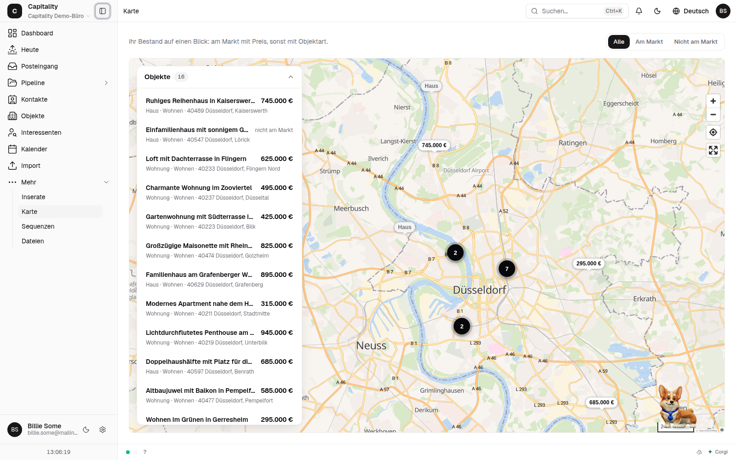Image resolution: width=736 pixels, height=460 pixels.
Task: Open Sequenzen submenu item
Action: (x=60, y=226)
